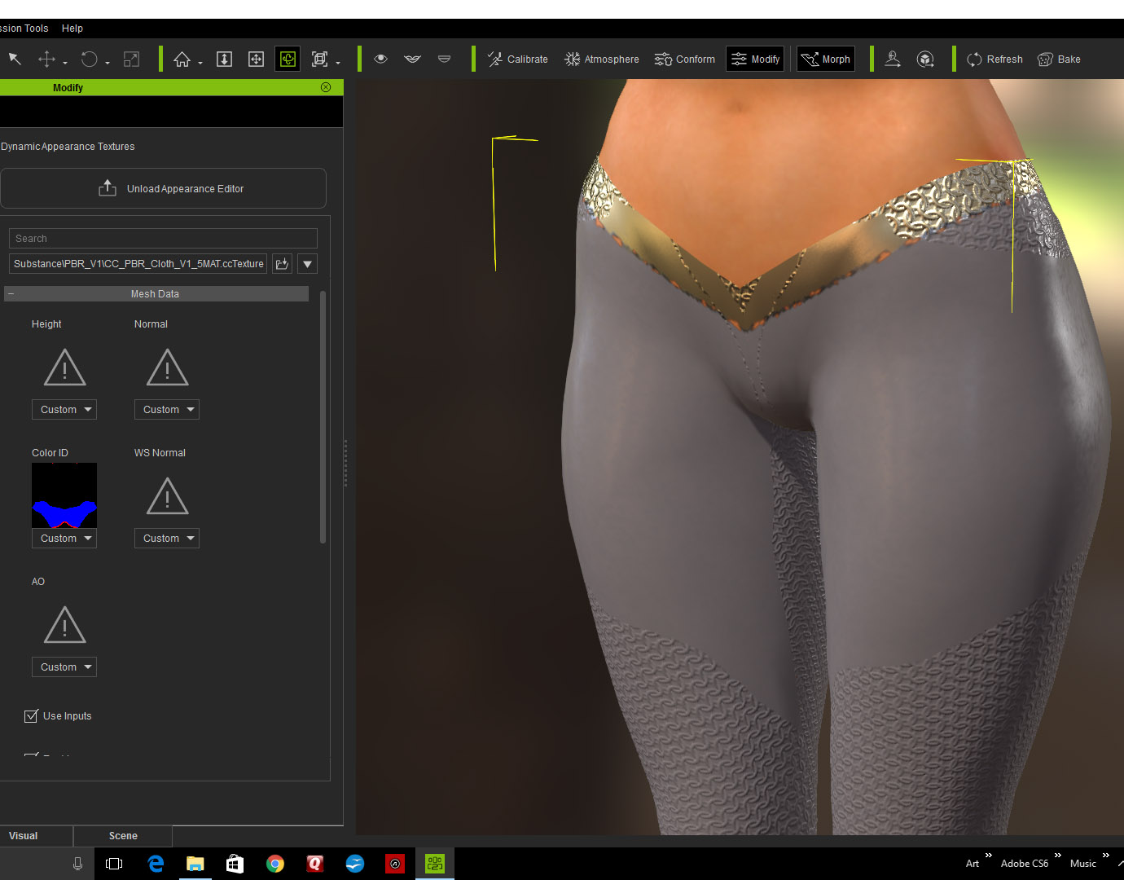Click the four-way pan camera icon

point(256,59)
